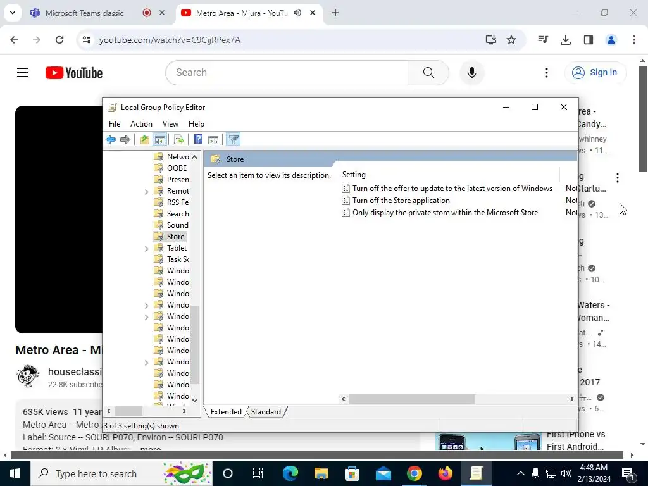Image resolution: width=648 pixels, height=486 pixels.
Task: Open Microsoft Edge from the taskbar
Action: (x=290, y=473)
